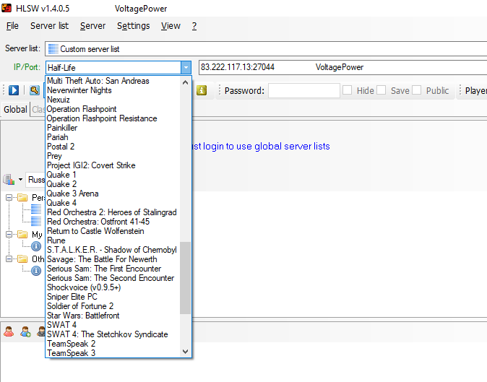Viewport: 487px width, 382px height.
Task: Select first blue list item in tree
Action: point(36,209)
